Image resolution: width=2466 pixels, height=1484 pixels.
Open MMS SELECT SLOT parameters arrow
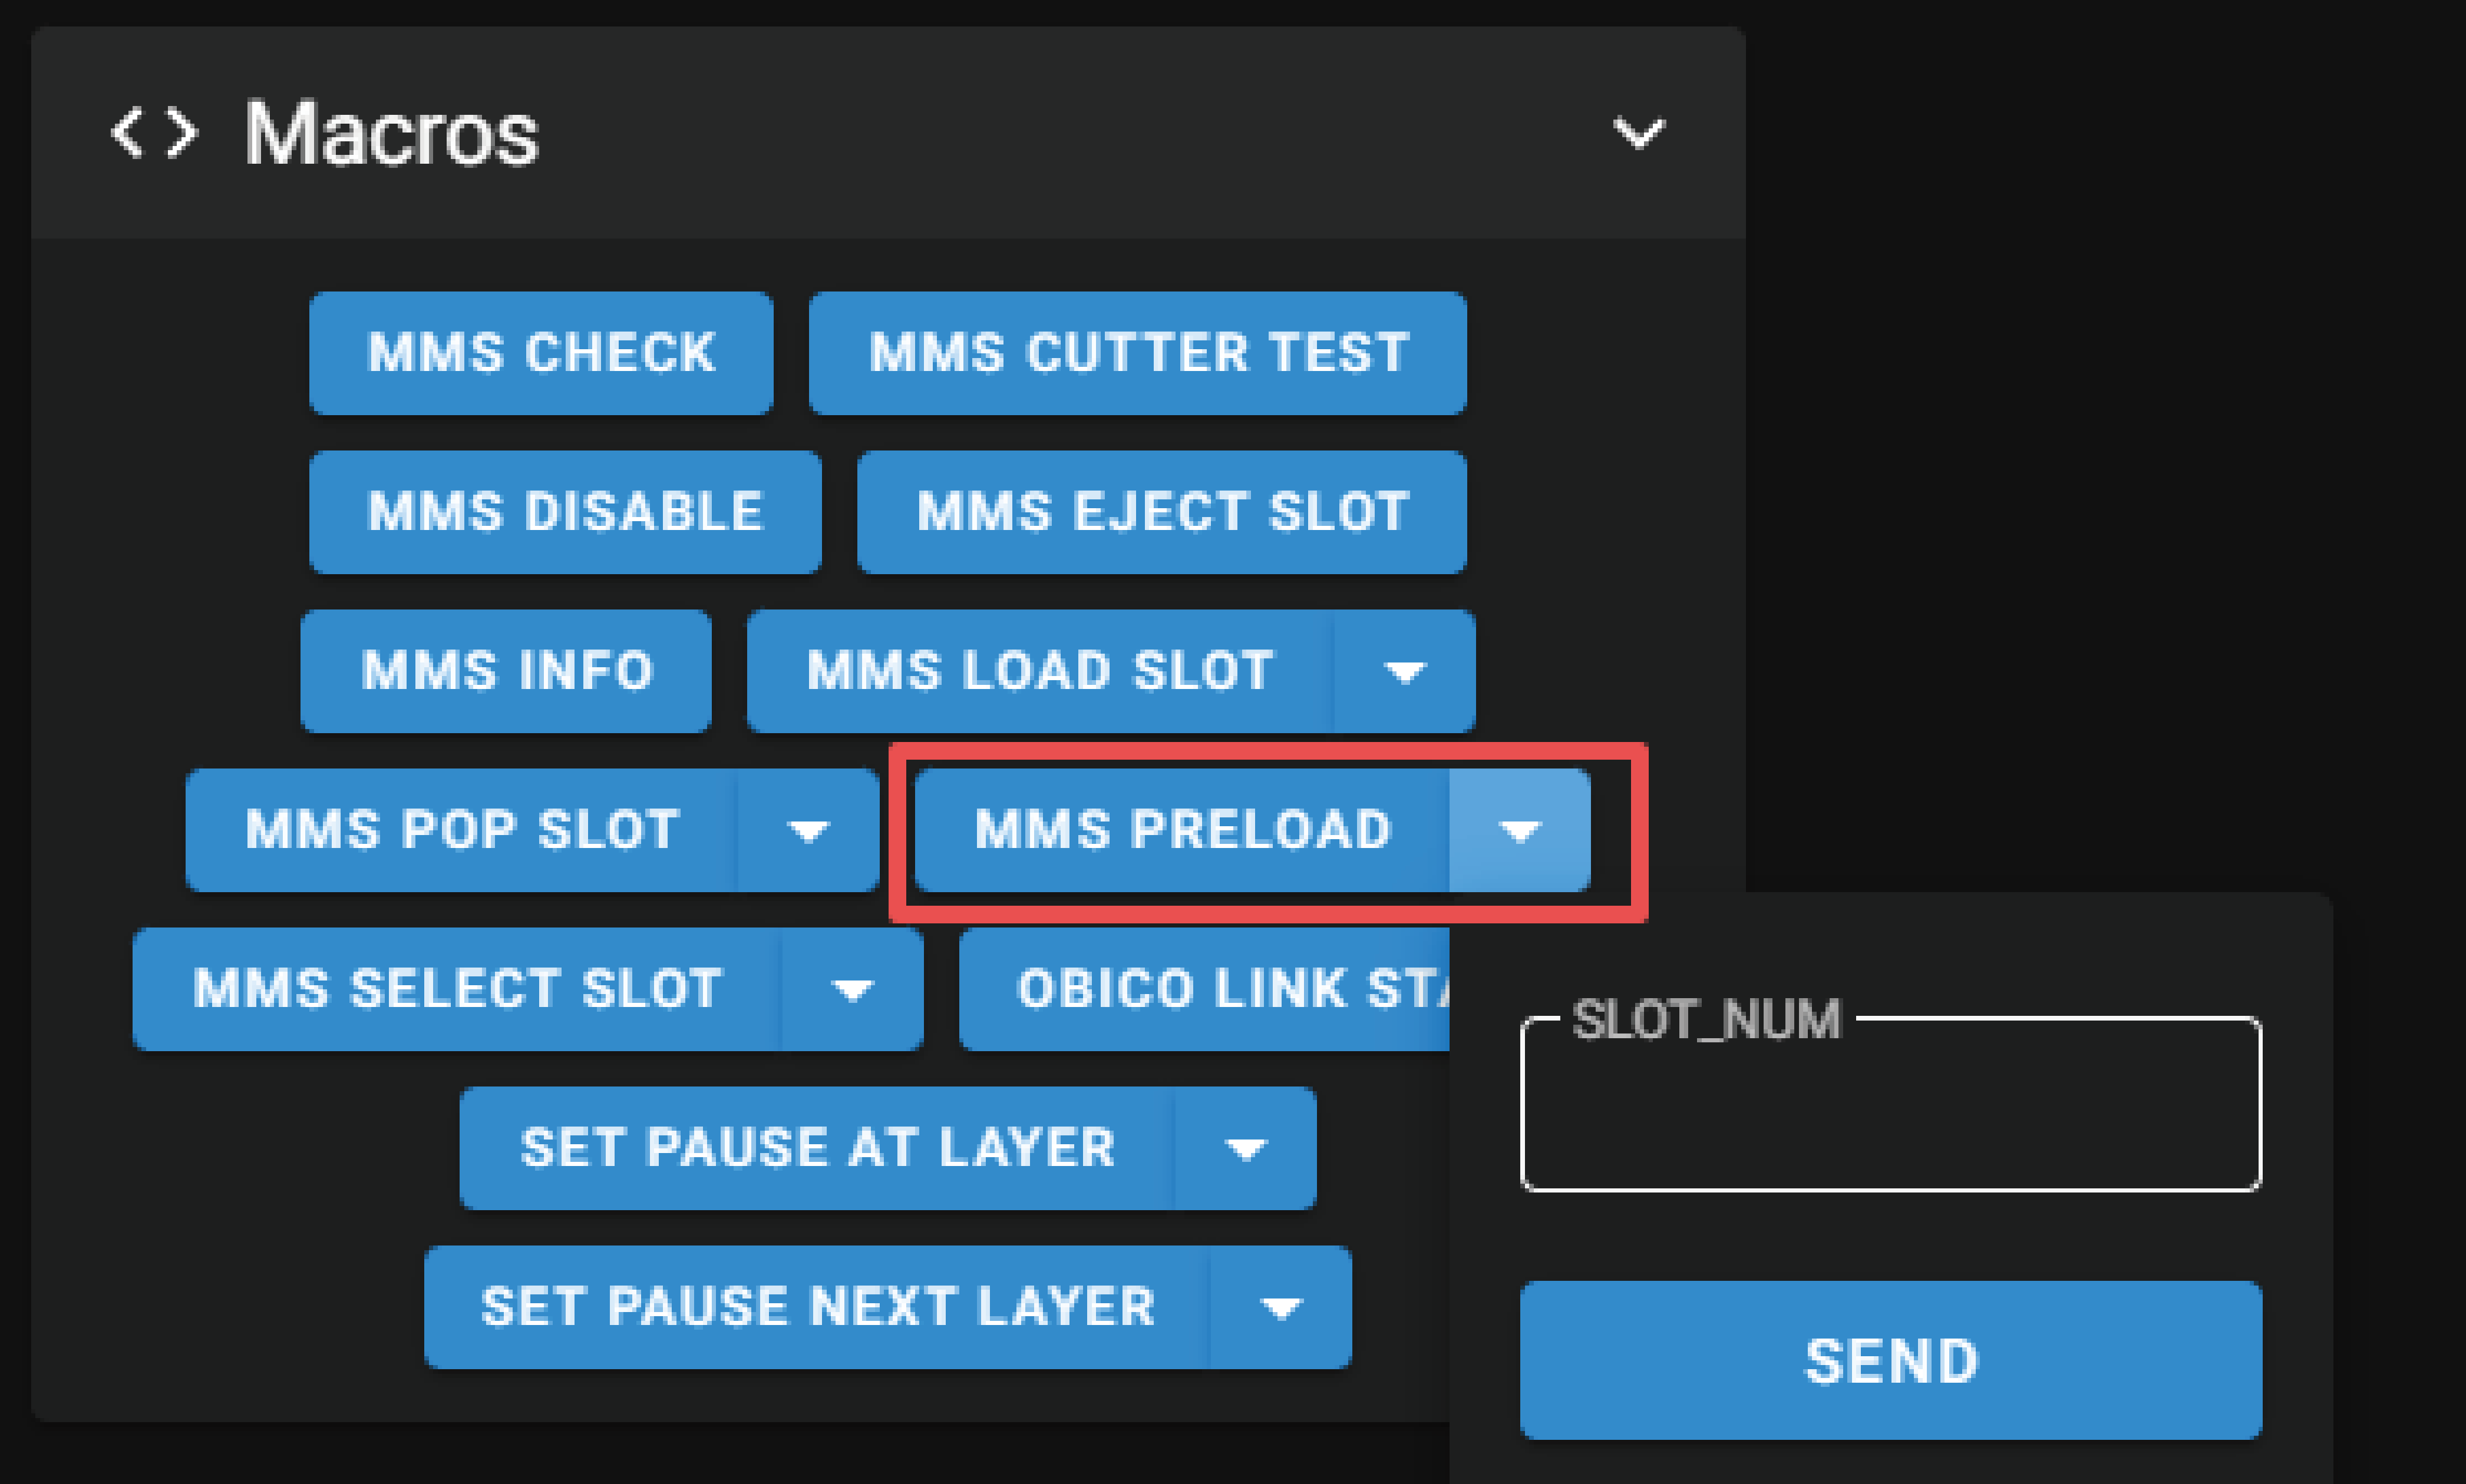coord(852,989)
